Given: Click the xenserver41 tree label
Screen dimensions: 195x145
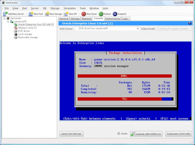Looking at the screenshot, I should click(x=20, y=22).
